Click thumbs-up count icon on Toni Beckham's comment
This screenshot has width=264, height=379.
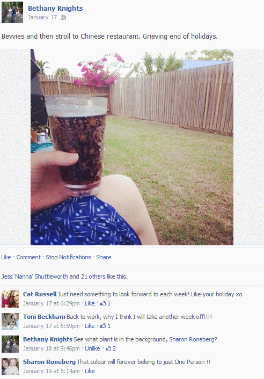[x=105, y=326]
